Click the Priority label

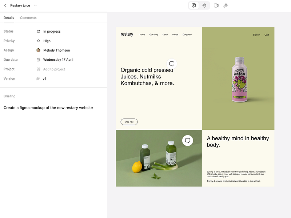pyautogui.click(x=9, y=41)
